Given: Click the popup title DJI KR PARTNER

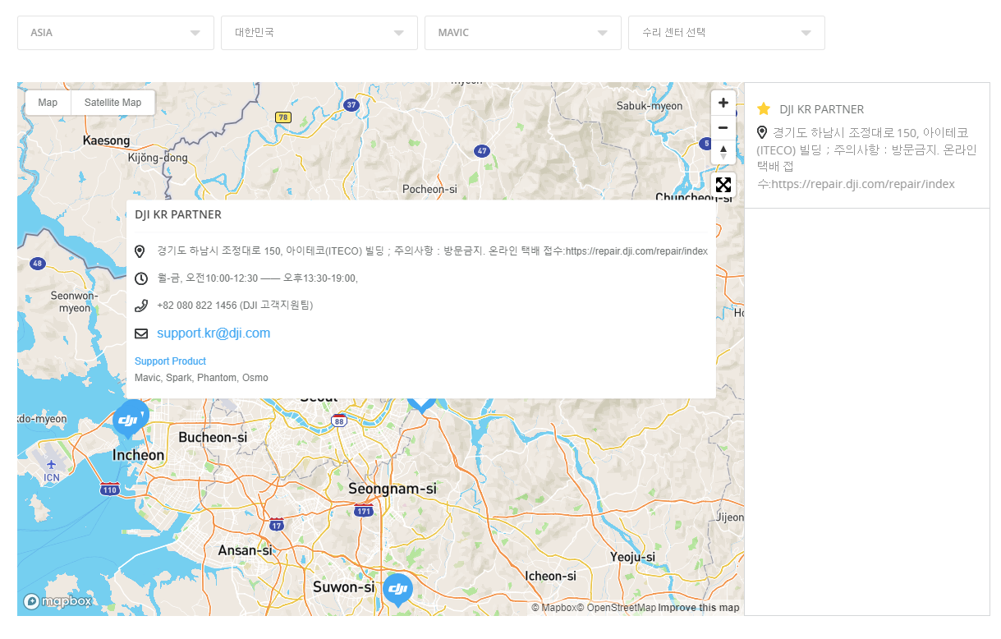Looking at the screenshot, I should (x=178, y=214).
